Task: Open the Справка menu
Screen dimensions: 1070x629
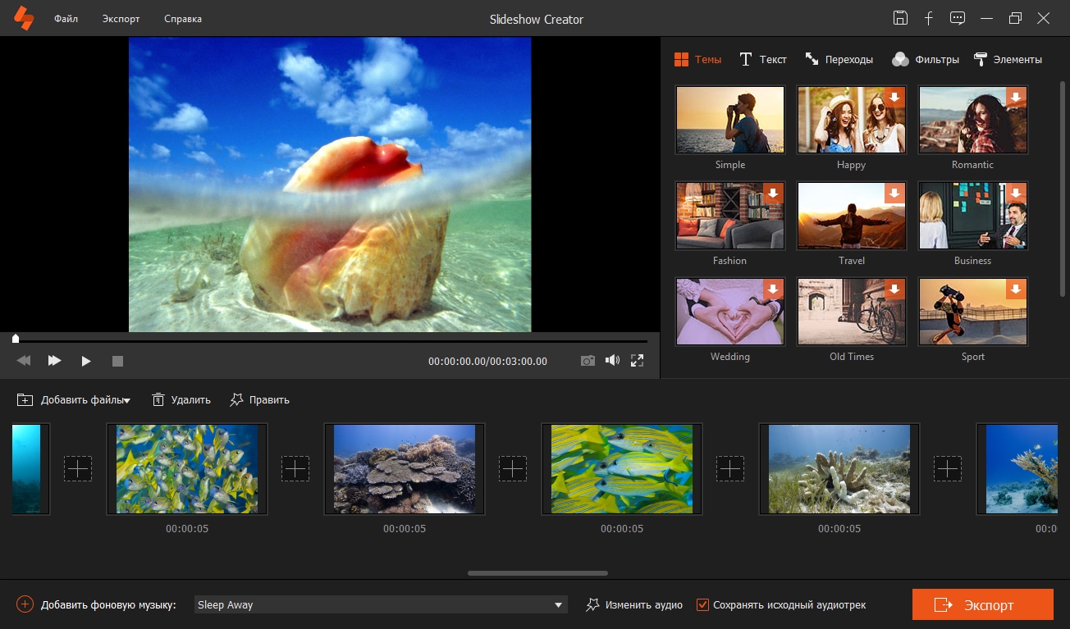Action: tap(183, 19)
